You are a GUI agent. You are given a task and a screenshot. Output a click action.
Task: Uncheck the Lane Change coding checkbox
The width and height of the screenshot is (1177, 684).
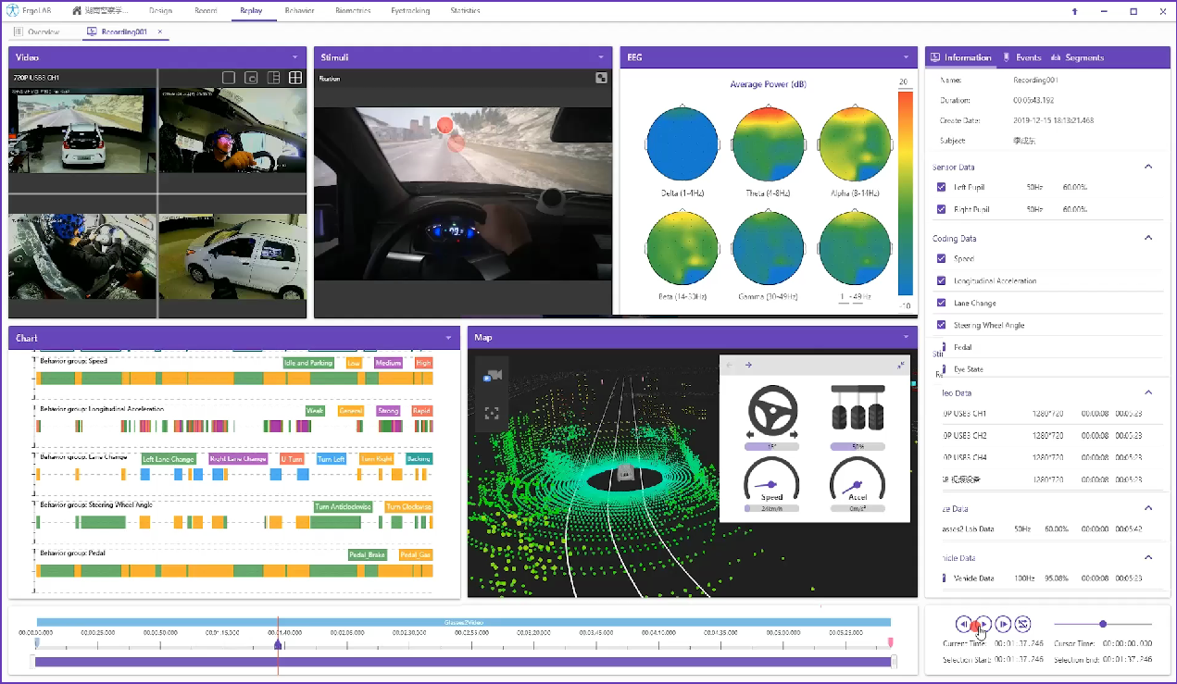(942, 303)
